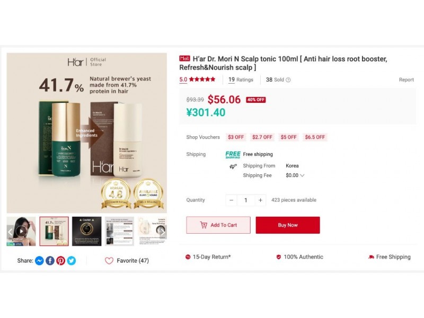The width and height of the screenshot is (424, 318).
Task: Claim the $6.5 OFF shop voucher
Action: pyautogui.click(x=315, y=137)
